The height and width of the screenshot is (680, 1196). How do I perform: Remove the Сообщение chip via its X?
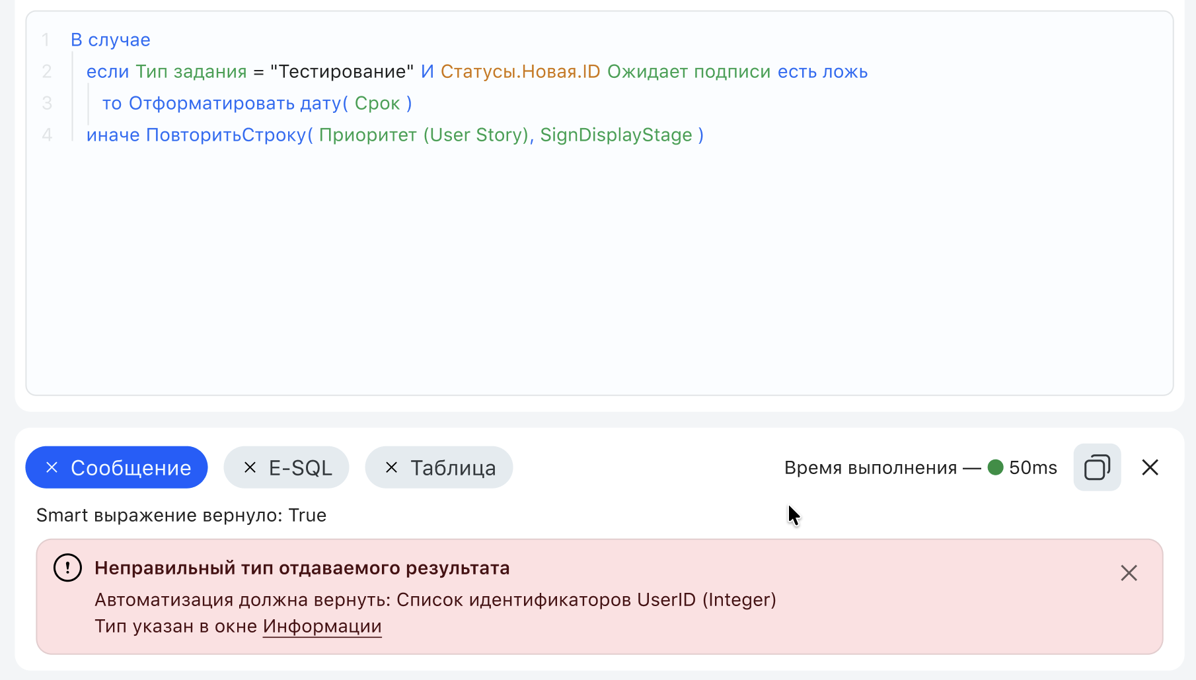(52, 467)
